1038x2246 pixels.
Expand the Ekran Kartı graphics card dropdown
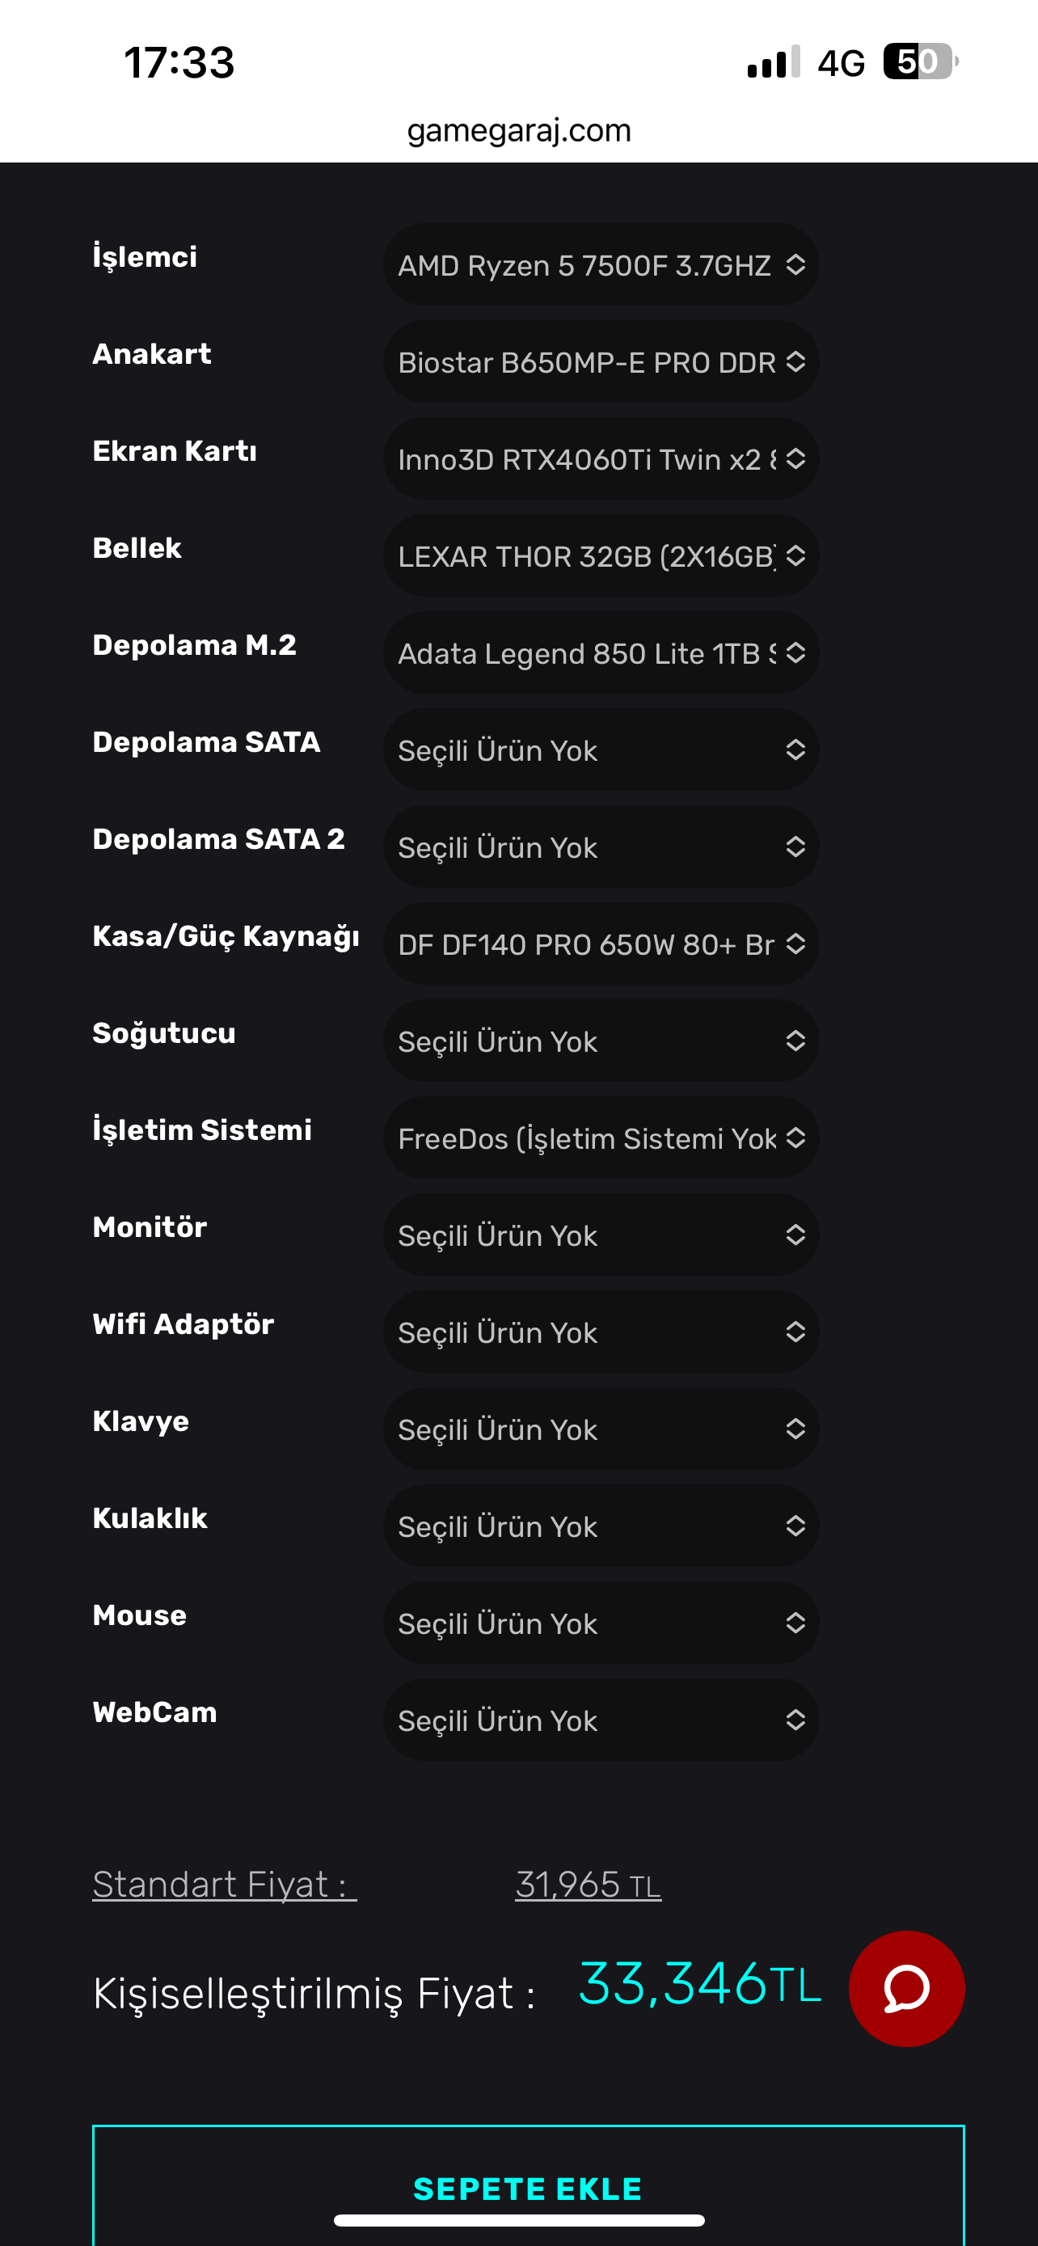(x=601, y=459)
